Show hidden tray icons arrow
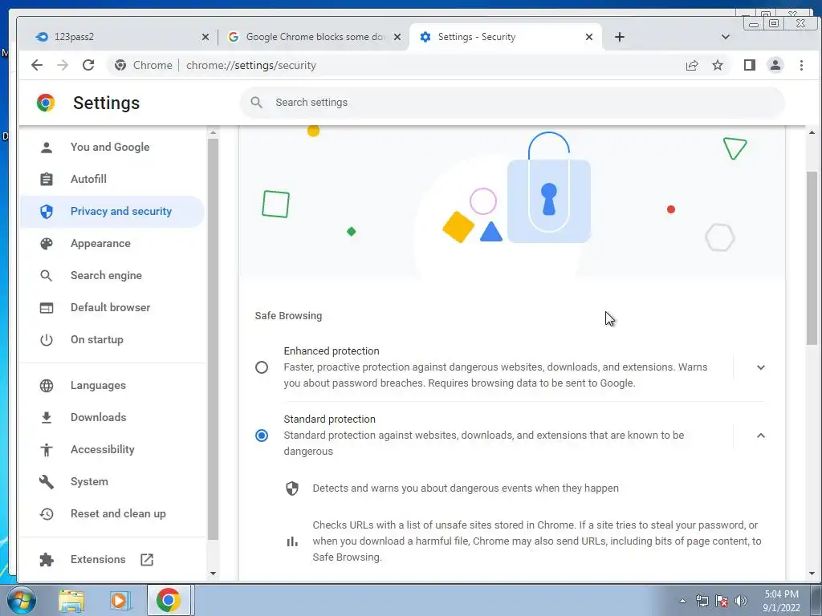Image resolution: width=822 pixels, height=616 pixels. point(682,601)
